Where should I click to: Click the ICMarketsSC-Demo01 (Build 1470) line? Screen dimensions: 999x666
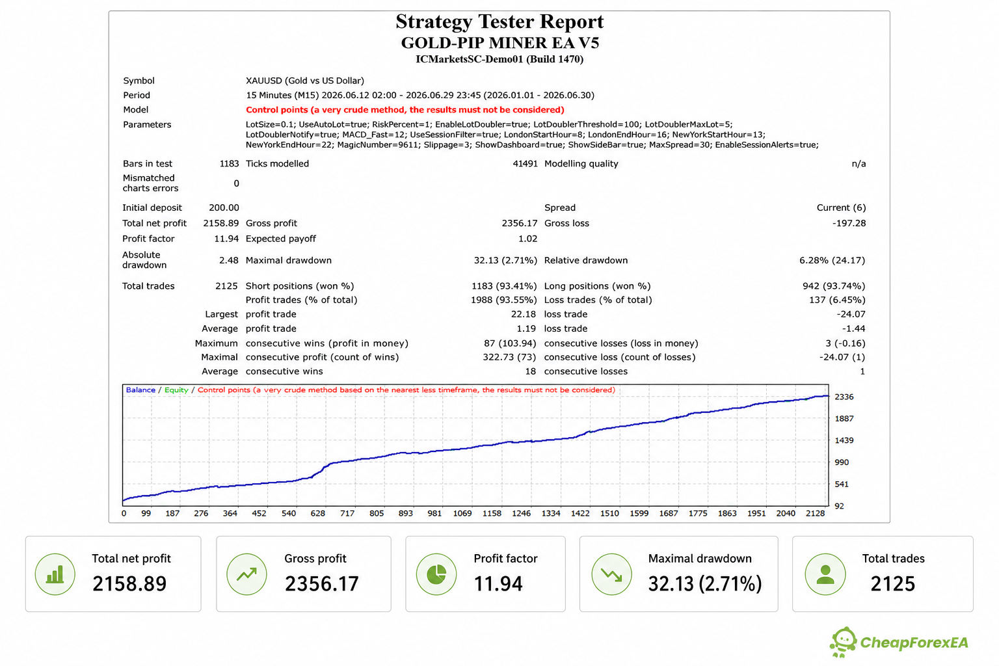click(x=499, y=59)
